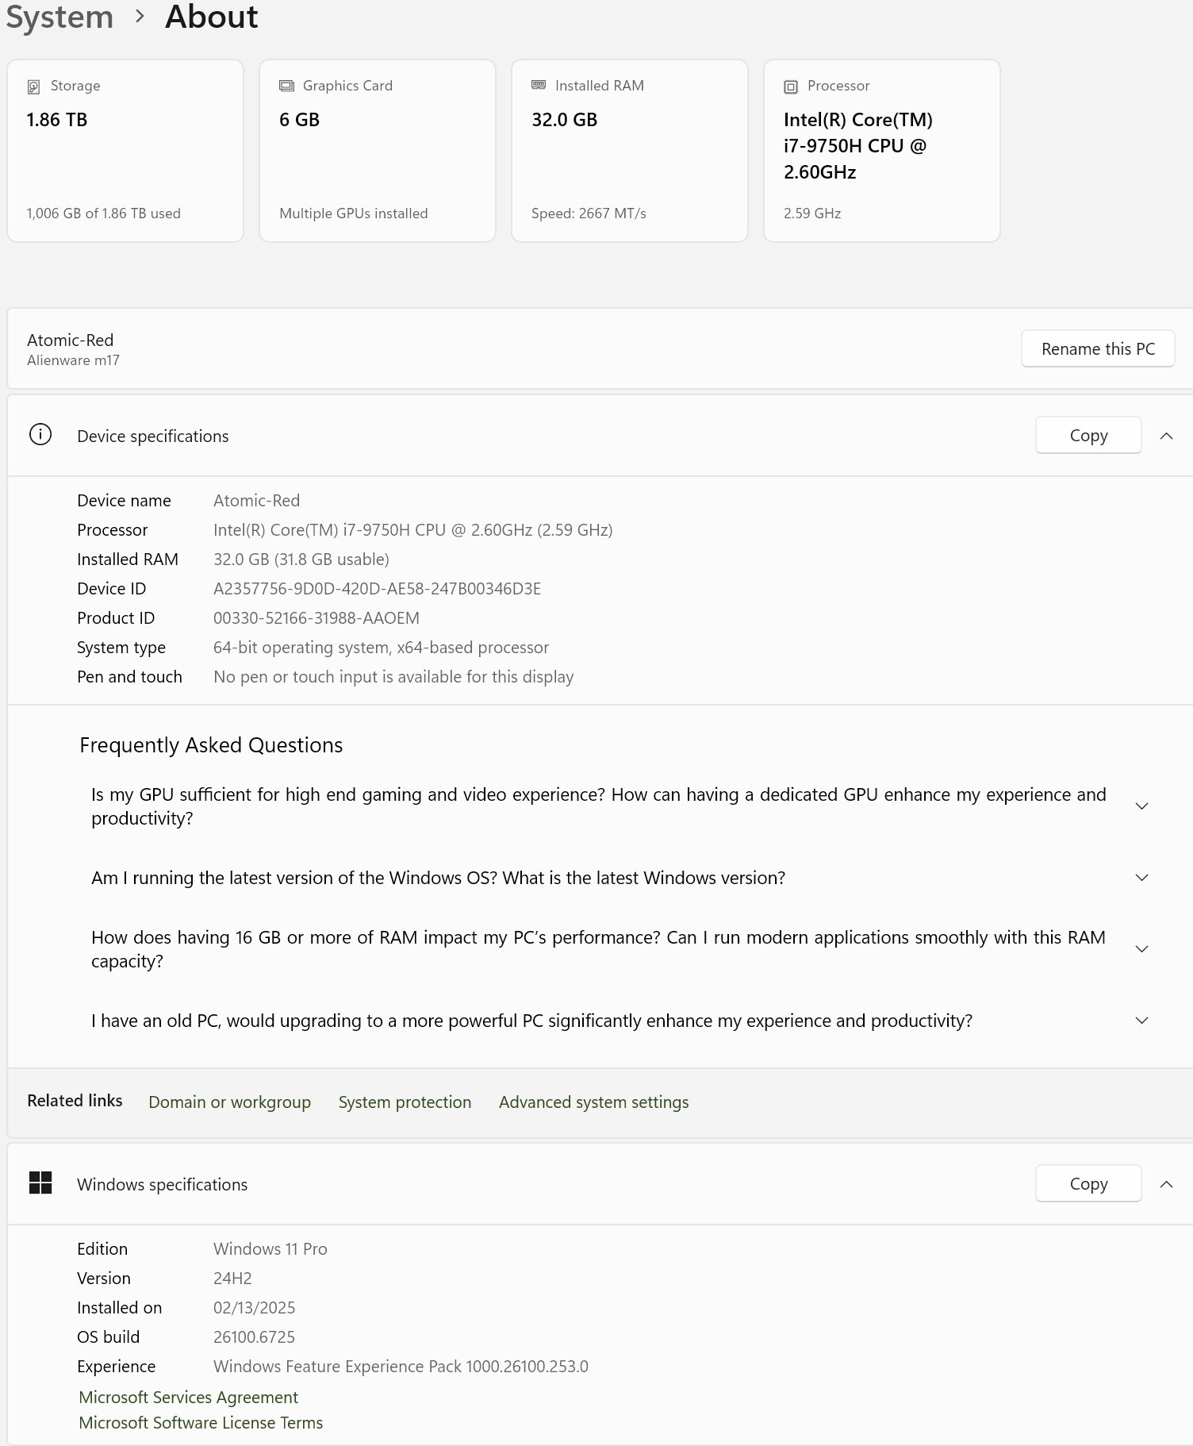Click the Windows logo icon
The image size is (1193, 1446).
tap(40, 1183)
